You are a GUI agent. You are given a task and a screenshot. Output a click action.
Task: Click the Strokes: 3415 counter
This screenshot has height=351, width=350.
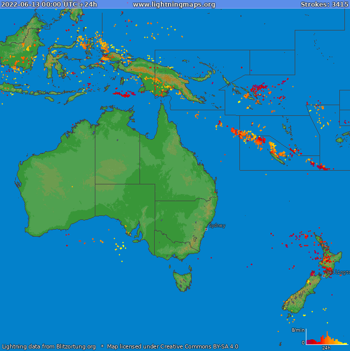point(324,5)
